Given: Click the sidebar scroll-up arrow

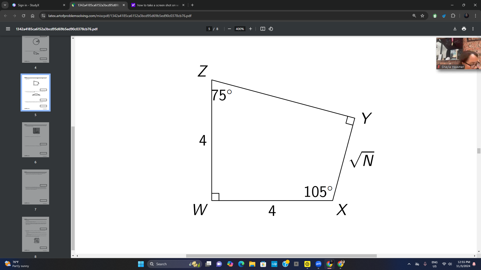Looking at the screenshot, I should coord(73,38).
